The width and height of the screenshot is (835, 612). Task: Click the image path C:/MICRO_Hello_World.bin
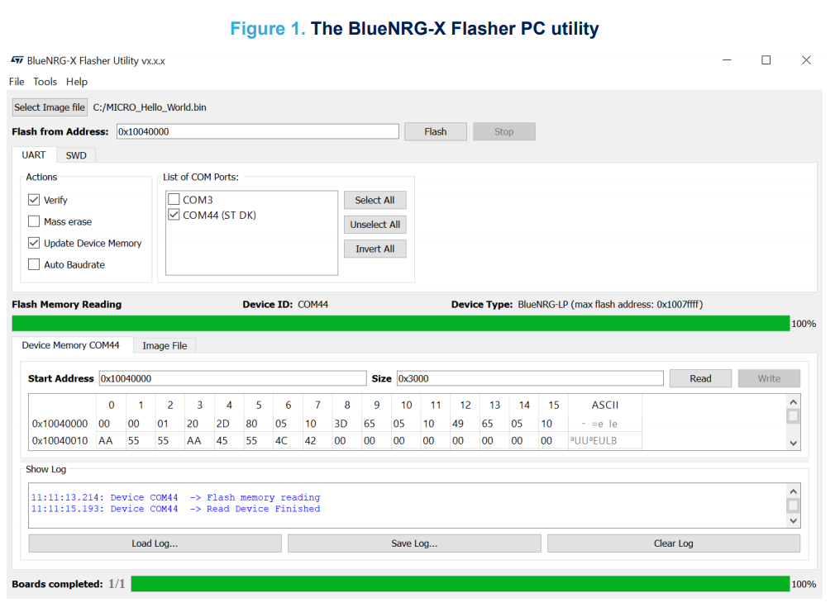point(150,107)
